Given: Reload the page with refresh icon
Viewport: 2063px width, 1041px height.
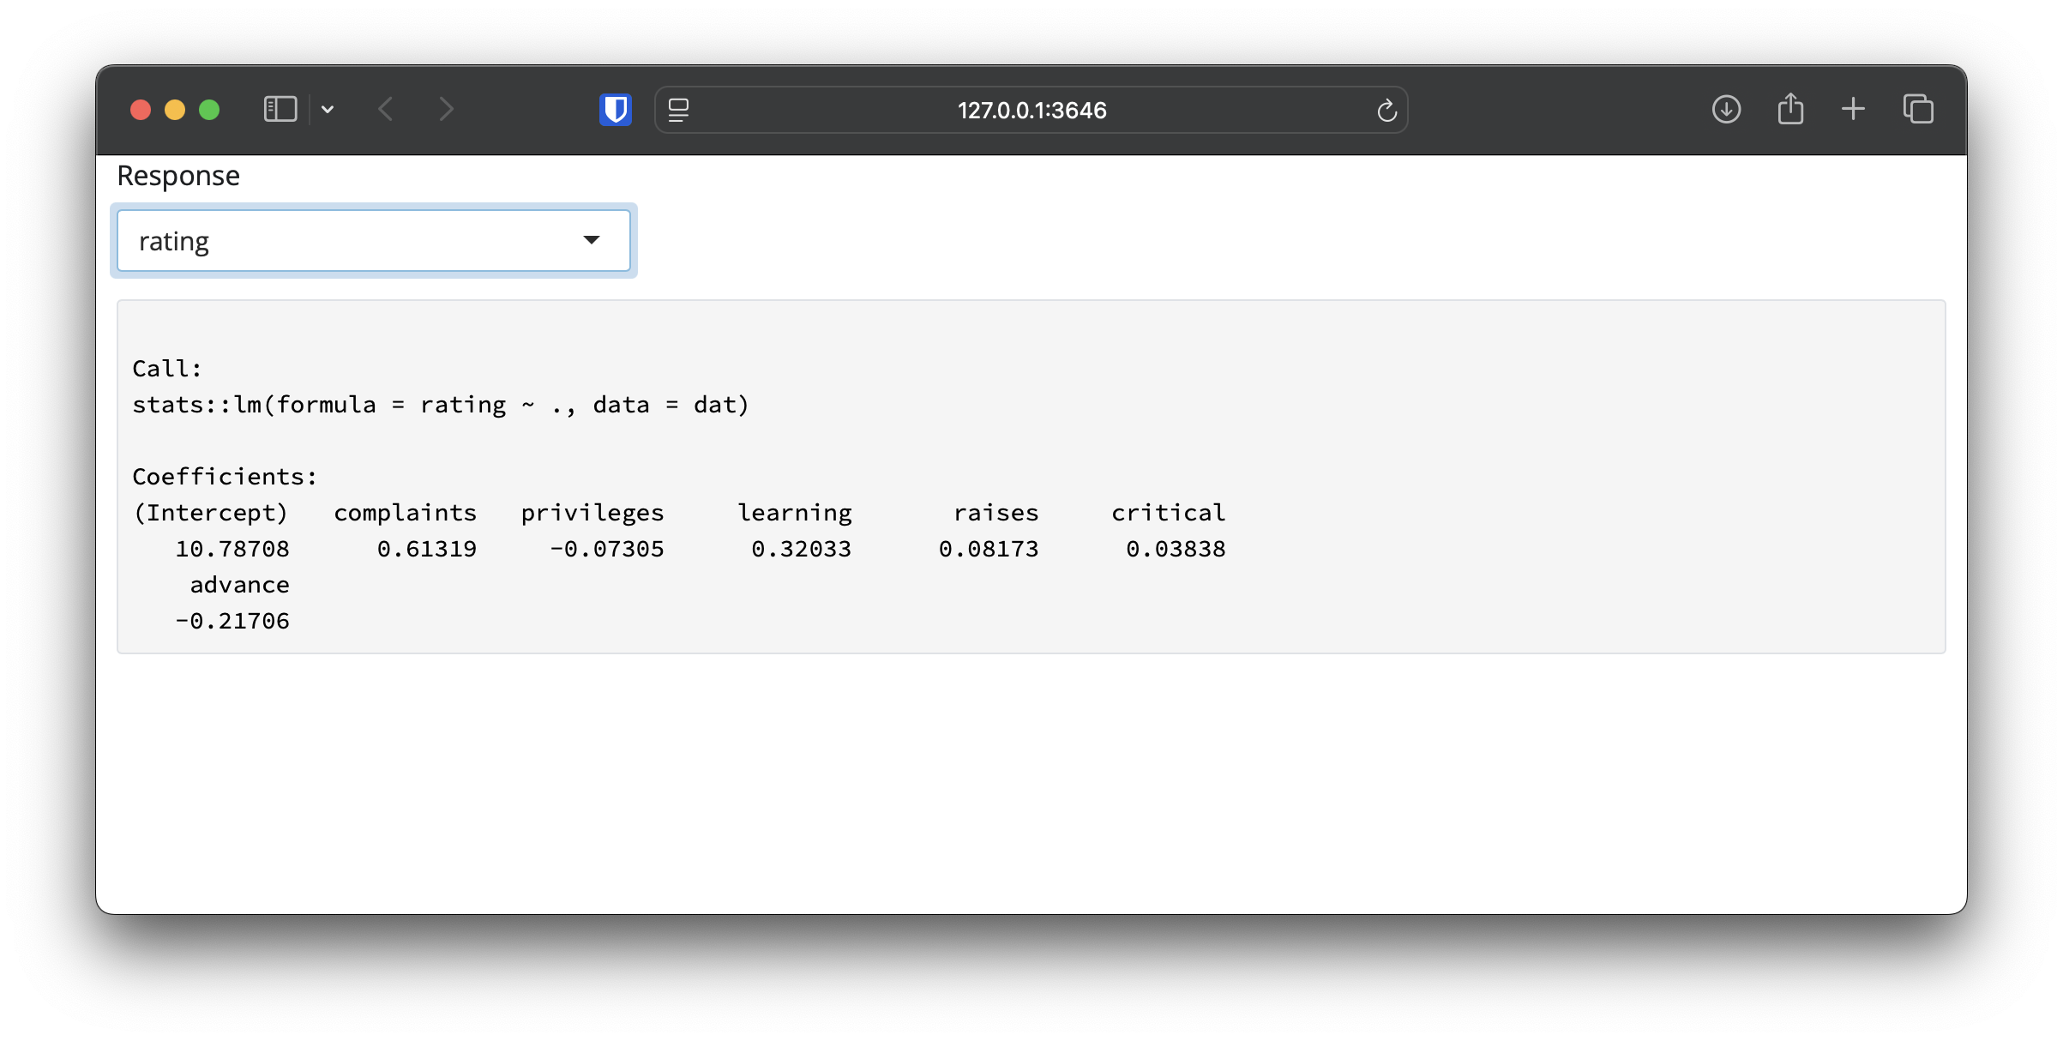Looking at the screenshot, I should pos(1386,111).
